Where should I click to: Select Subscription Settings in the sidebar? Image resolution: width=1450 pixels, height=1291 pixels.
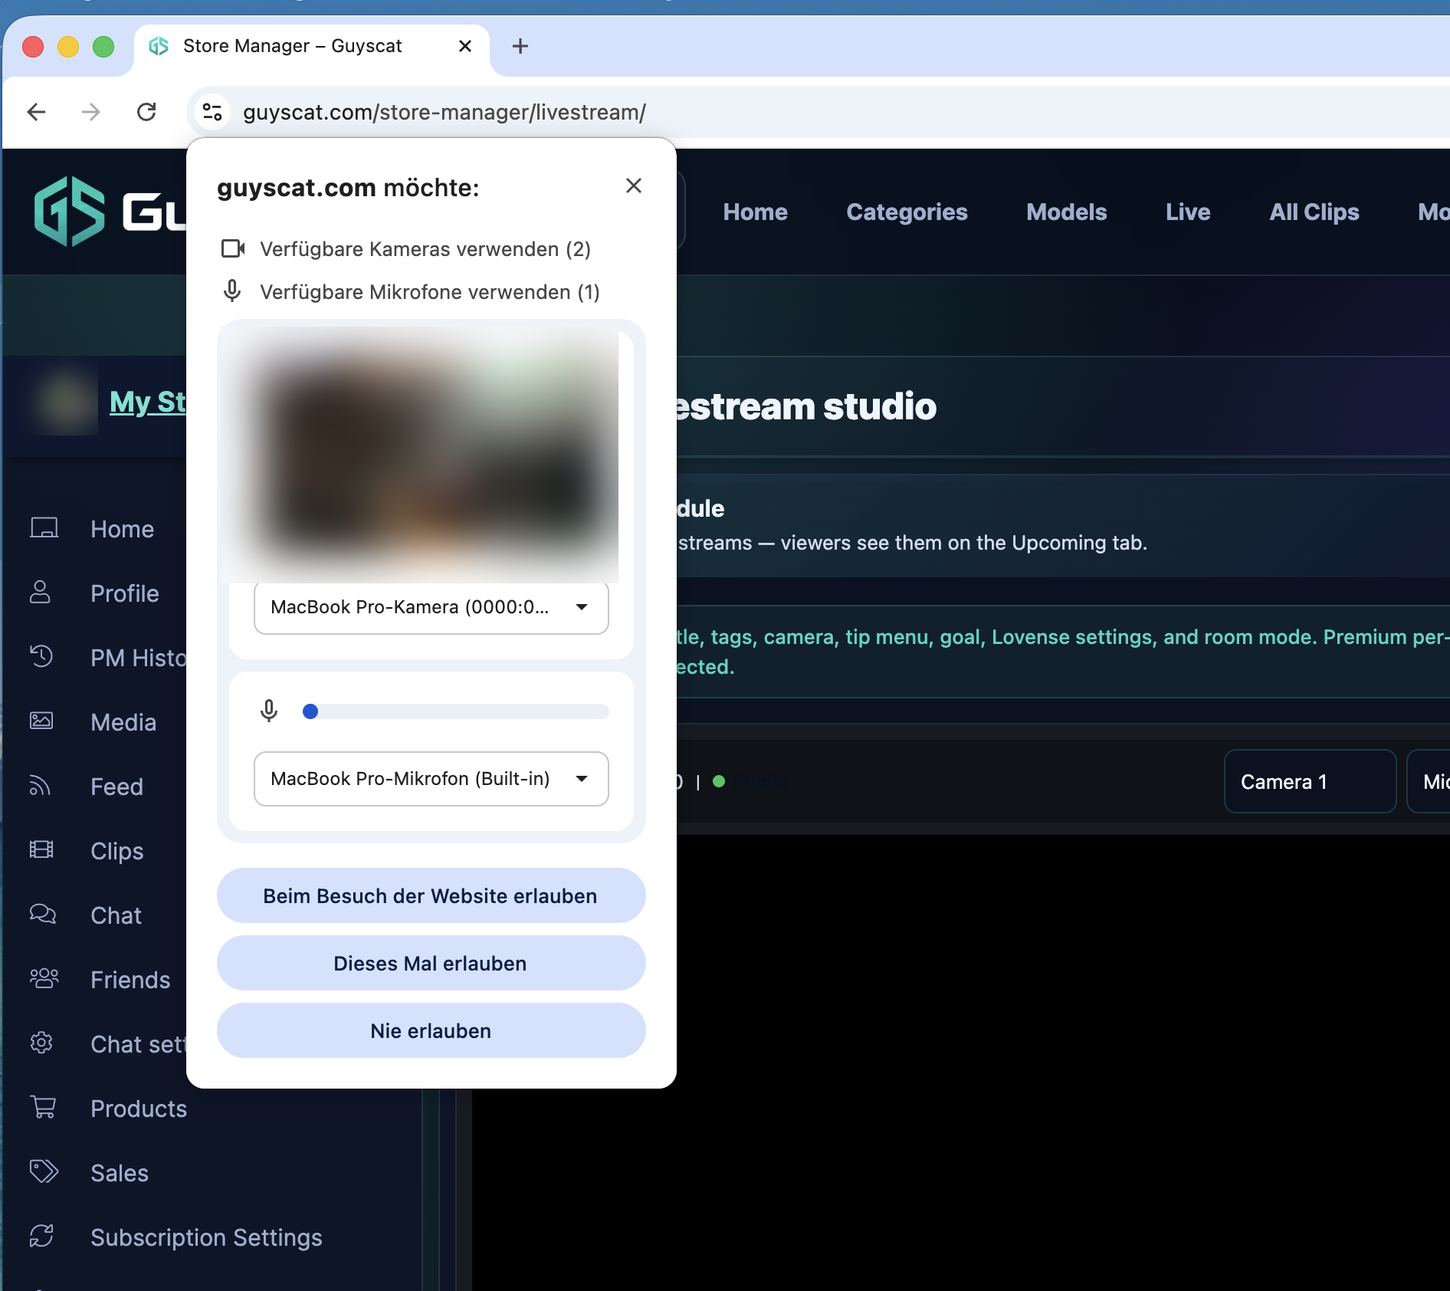(x=206, y=1237)
